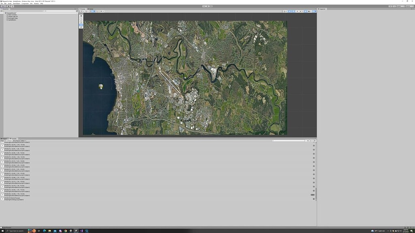Enable Error Pause in the Console

click(x=16, y=140)
